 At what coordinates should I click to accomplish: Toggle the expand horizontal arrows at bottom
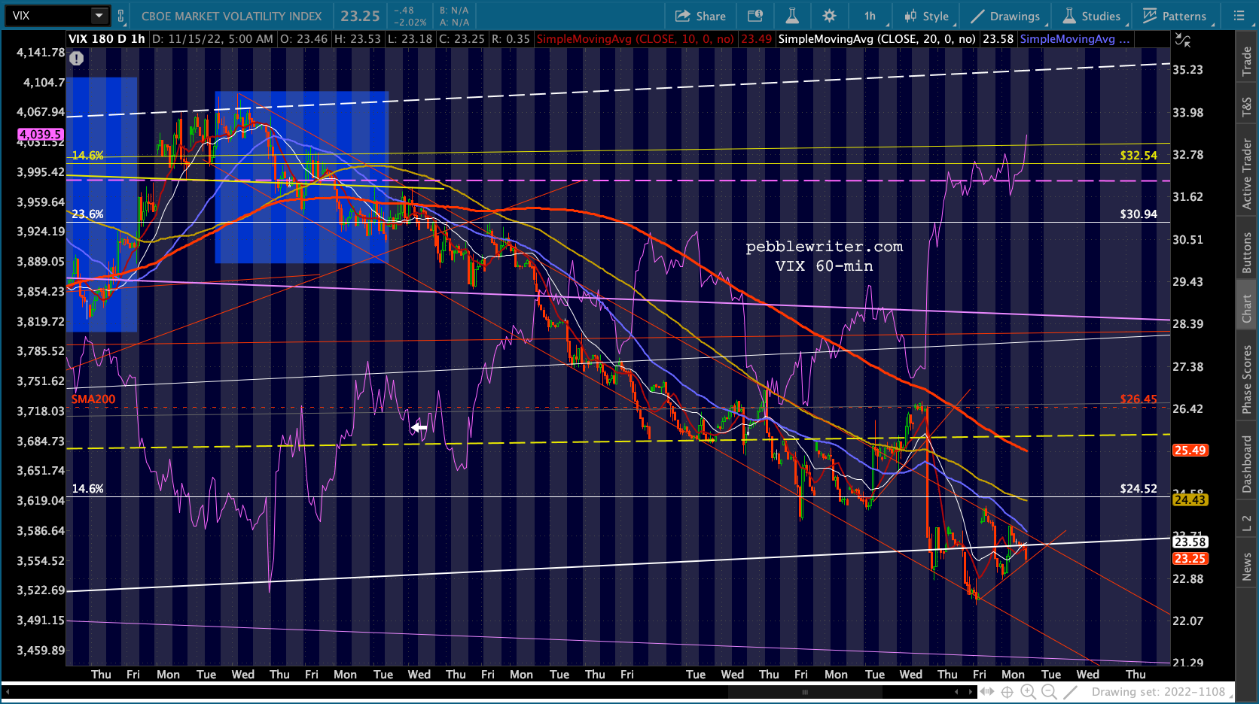(x=986, y=692)
